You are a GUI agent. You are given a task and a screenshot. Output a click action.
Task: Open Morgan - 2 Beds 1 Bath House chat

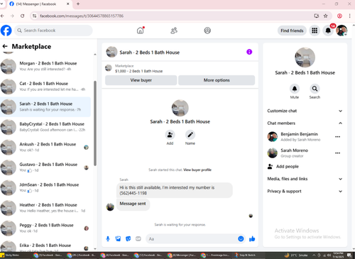pyautogui.click(x=45, y=66)
